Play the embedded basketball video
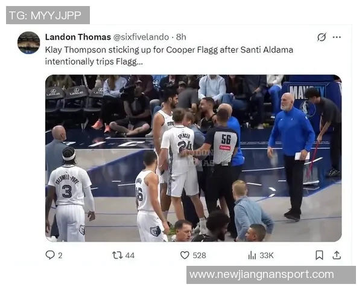This screenshot has height=290, width=362. [194, 158]
